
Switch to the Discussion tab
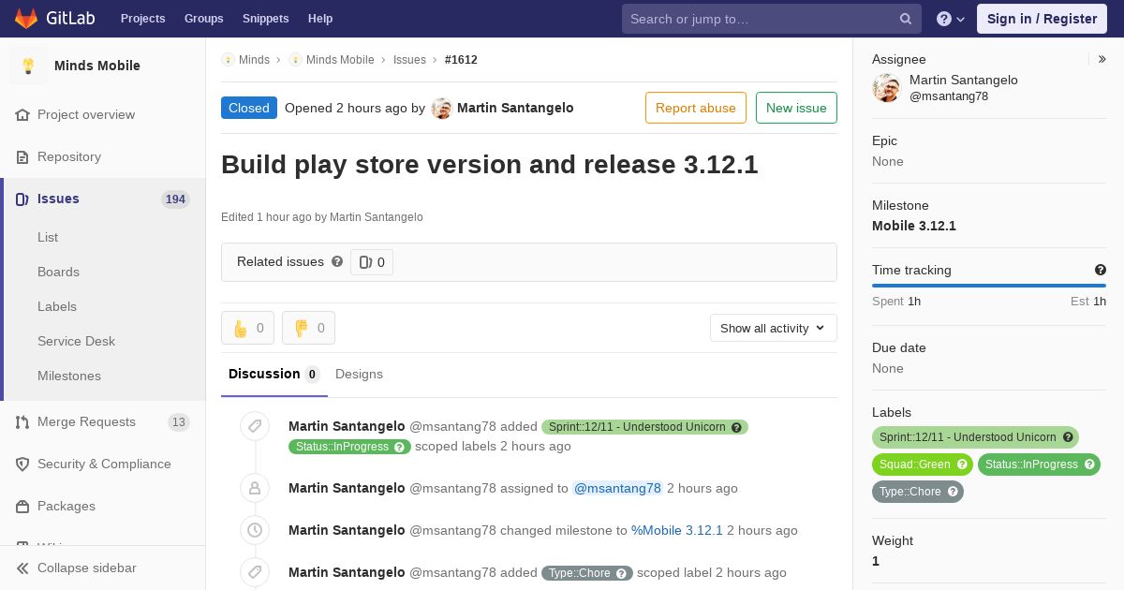coord(274,374)
